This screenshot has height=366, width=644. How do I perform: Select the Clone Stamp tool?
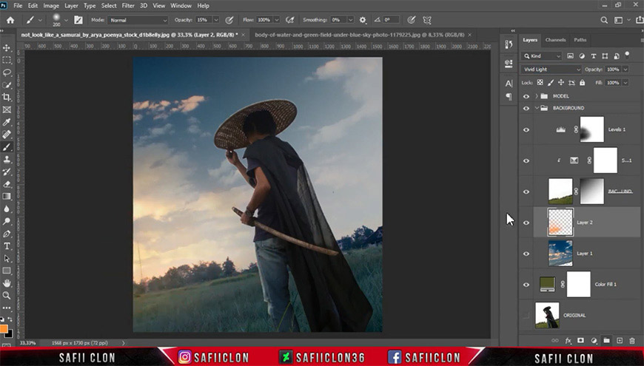(x=7, y=159)
